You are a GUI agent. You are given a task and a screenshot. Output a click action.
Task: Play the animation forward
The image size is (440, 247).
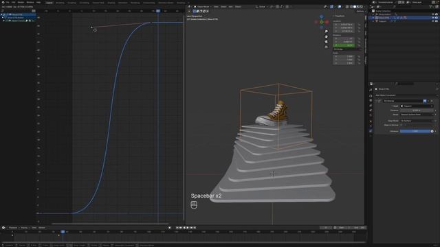point(188,228)
